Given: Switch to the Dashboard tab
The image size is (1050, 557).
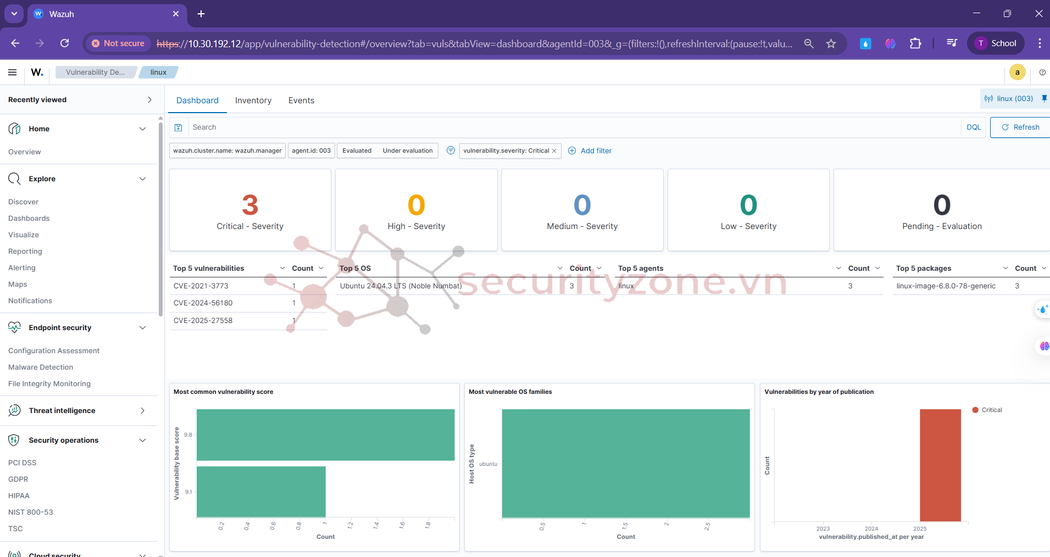Looking at the screenshot, I should (197, 101).
